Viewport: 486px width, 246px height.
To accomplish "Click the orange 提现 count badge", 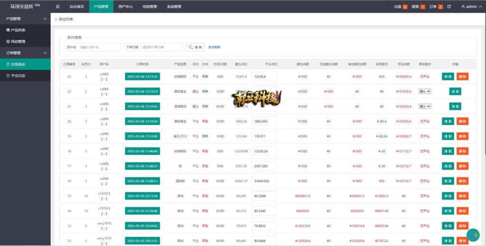I will pos(422,7).
